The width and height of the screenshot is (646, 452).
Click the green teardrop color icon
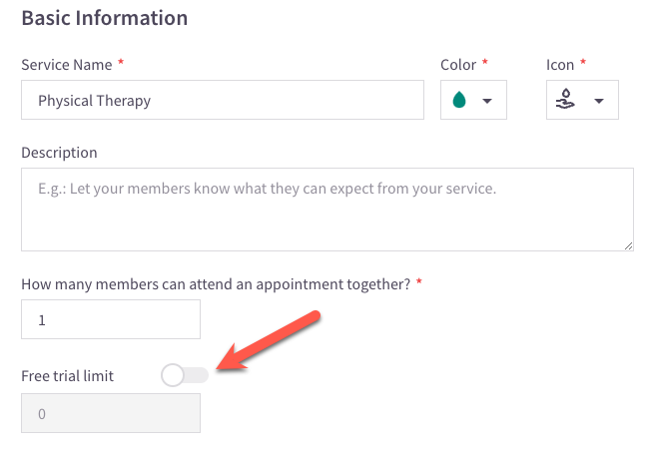point(459,100)
